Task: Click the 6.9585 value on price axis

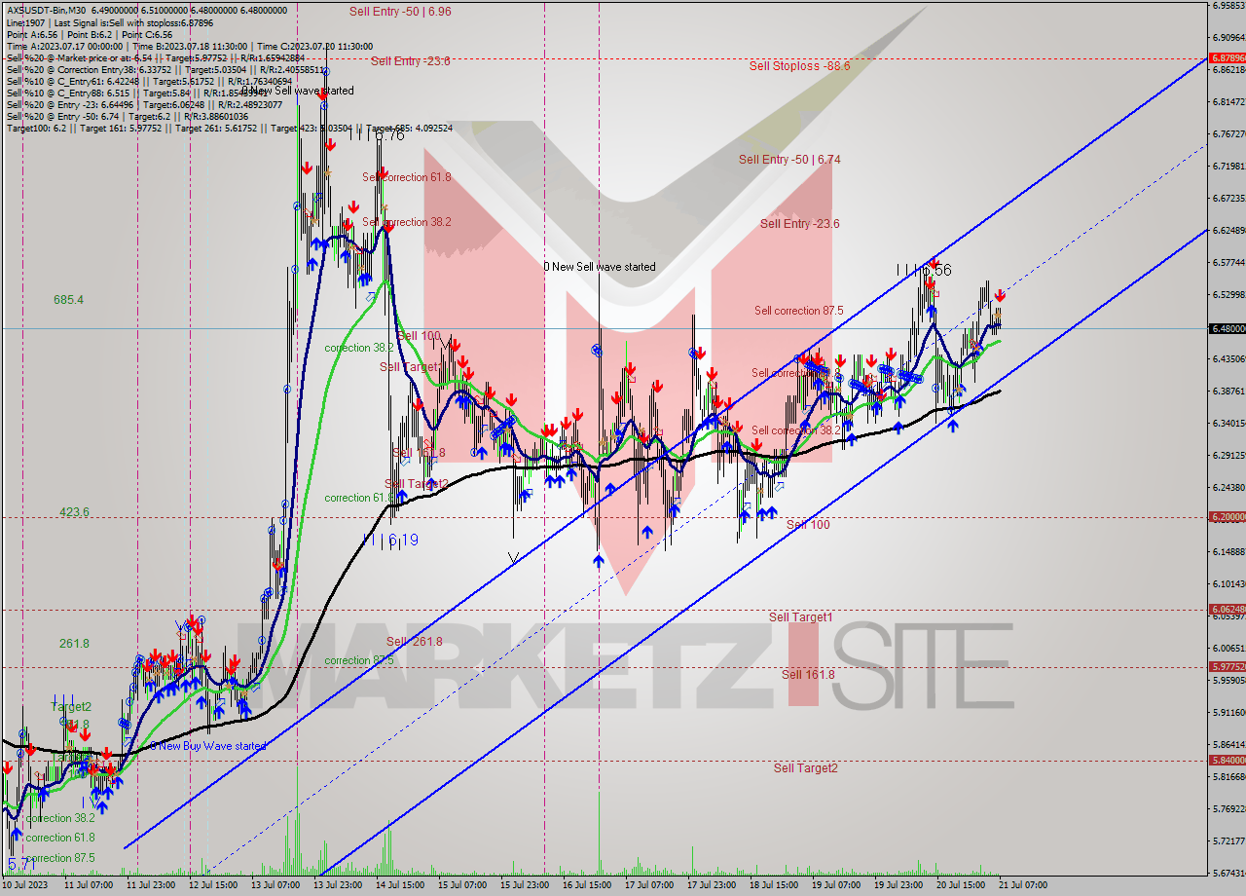Action: (1228, 5)
